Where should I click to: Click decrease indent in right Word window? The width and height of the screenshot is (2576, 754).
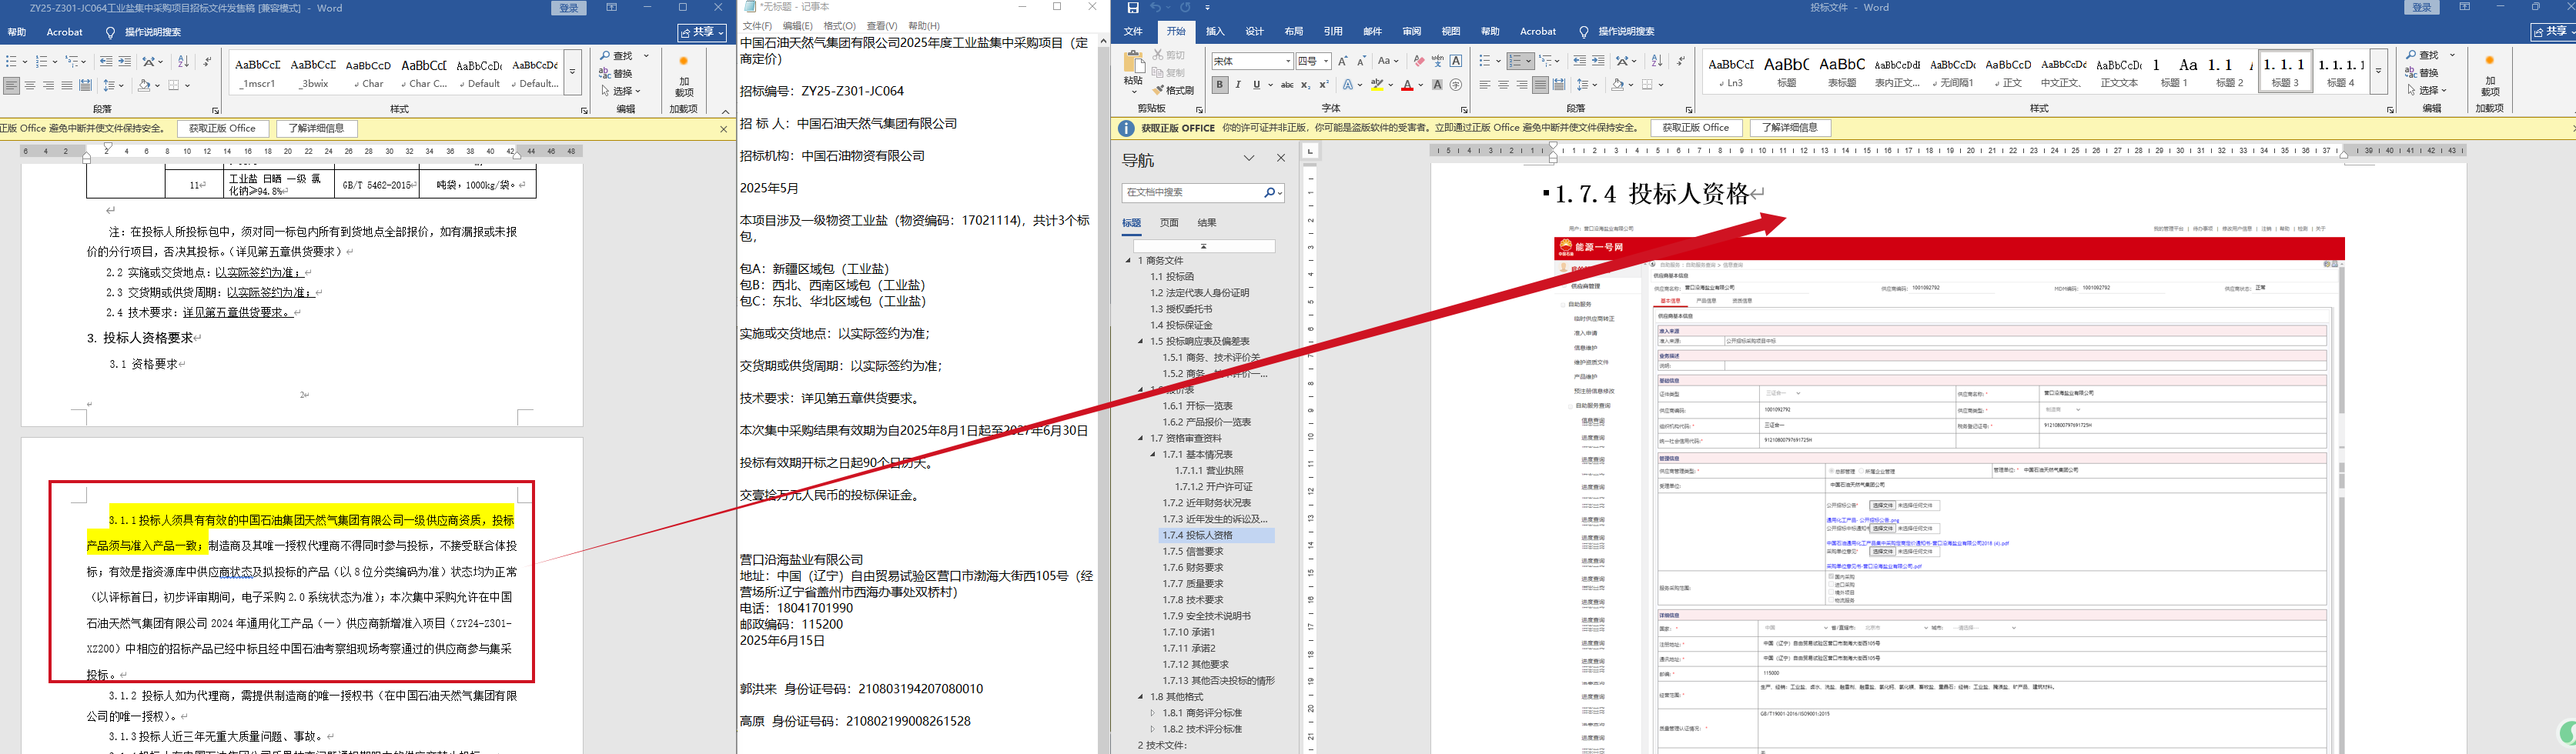tap(1579, 61)
